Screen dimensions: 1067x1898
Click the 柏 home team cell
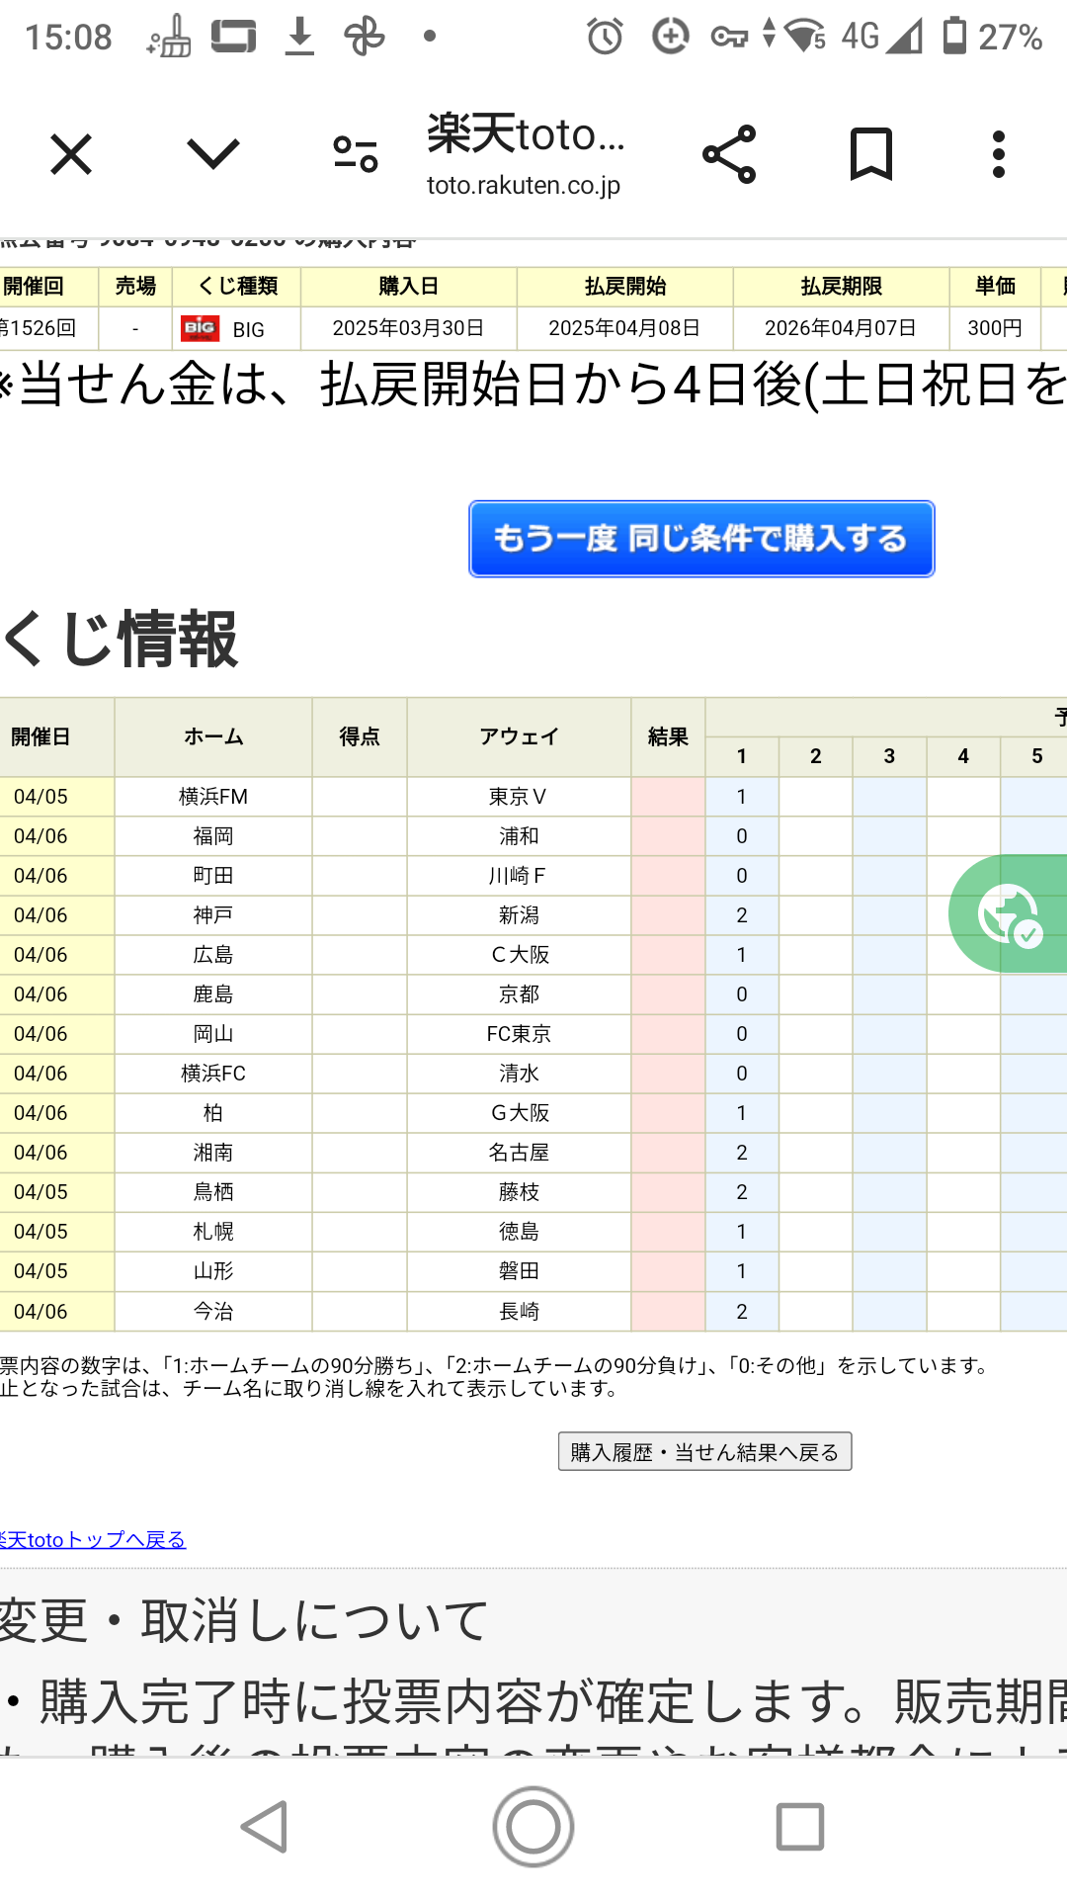click(213, 1113)
